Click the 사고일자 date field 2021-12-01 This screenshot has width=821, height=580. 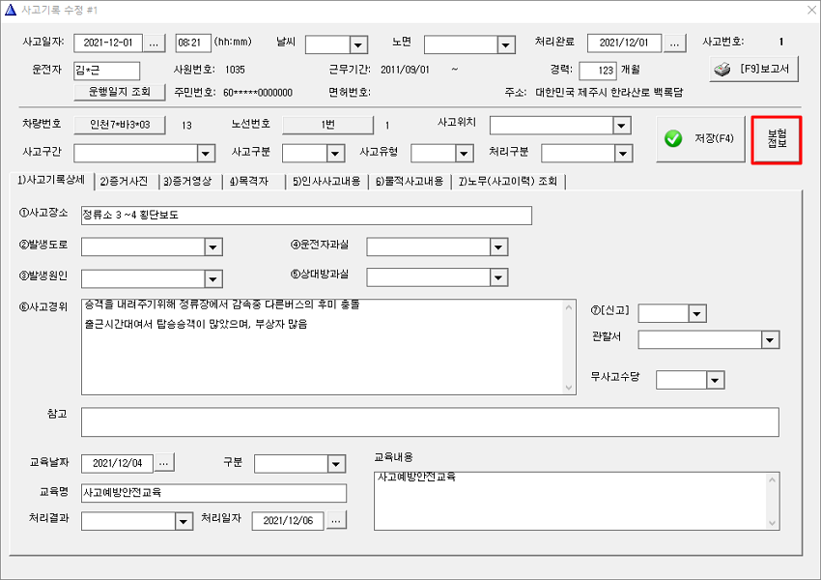click(108, 43)
